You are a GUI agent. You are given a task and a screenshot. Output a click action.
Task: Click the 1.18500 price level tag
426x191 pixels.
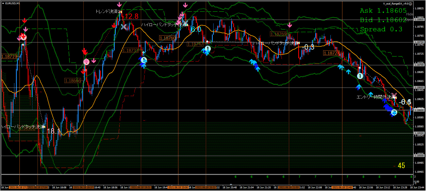(x=419, y=156)
